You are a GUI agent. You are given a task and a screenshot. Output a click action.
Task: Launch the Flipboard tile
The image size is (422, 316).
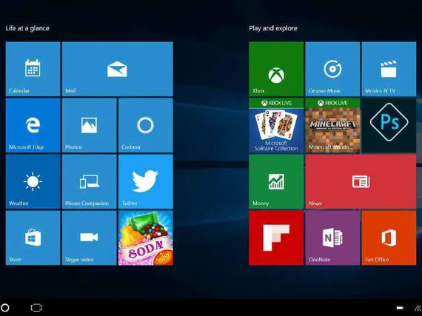tap(276, 238)
